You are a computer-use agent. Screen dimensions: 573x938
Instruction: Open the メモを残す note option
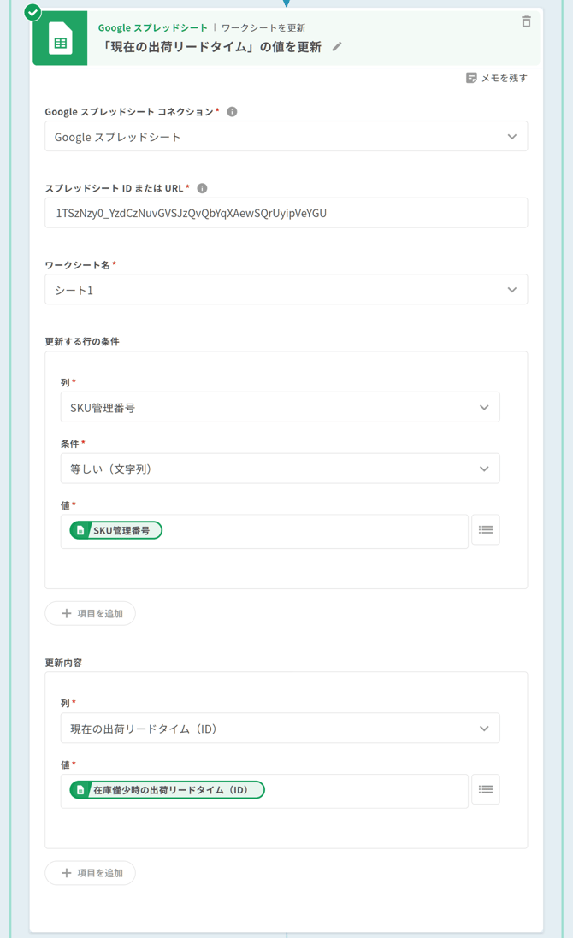pos(496,78)
